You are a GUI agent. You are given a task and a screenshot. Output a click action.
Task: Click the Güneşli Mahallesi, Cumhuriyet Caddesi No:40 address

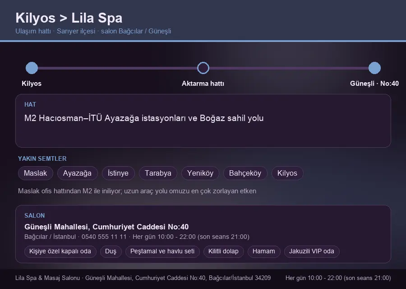click(x=106, y=227)
